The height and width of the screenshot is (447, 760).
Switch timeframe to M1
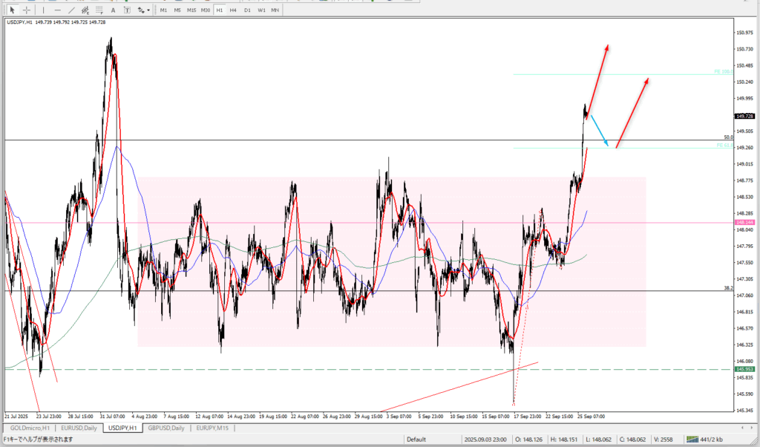click(x=164, y=10)
